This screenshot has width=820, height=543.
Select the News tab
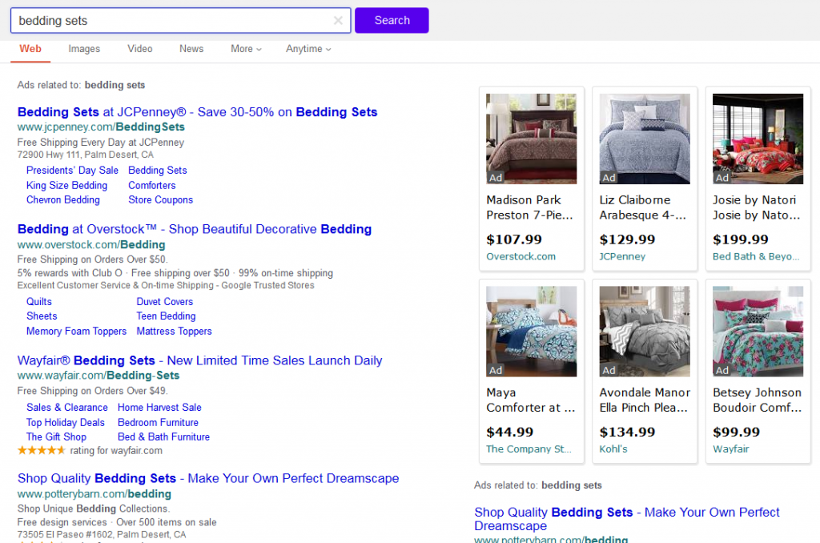pyautogui.click(x=191, y=49)
